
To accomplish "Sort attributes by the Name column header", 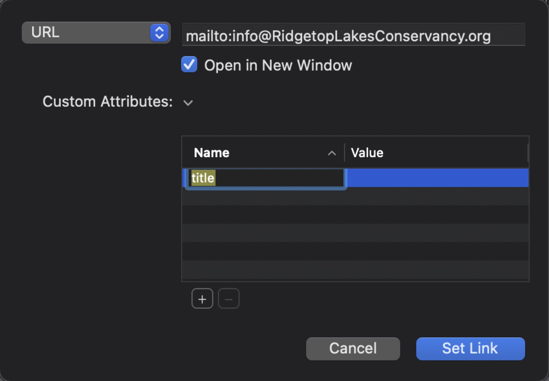I will [x=263, y=153].
